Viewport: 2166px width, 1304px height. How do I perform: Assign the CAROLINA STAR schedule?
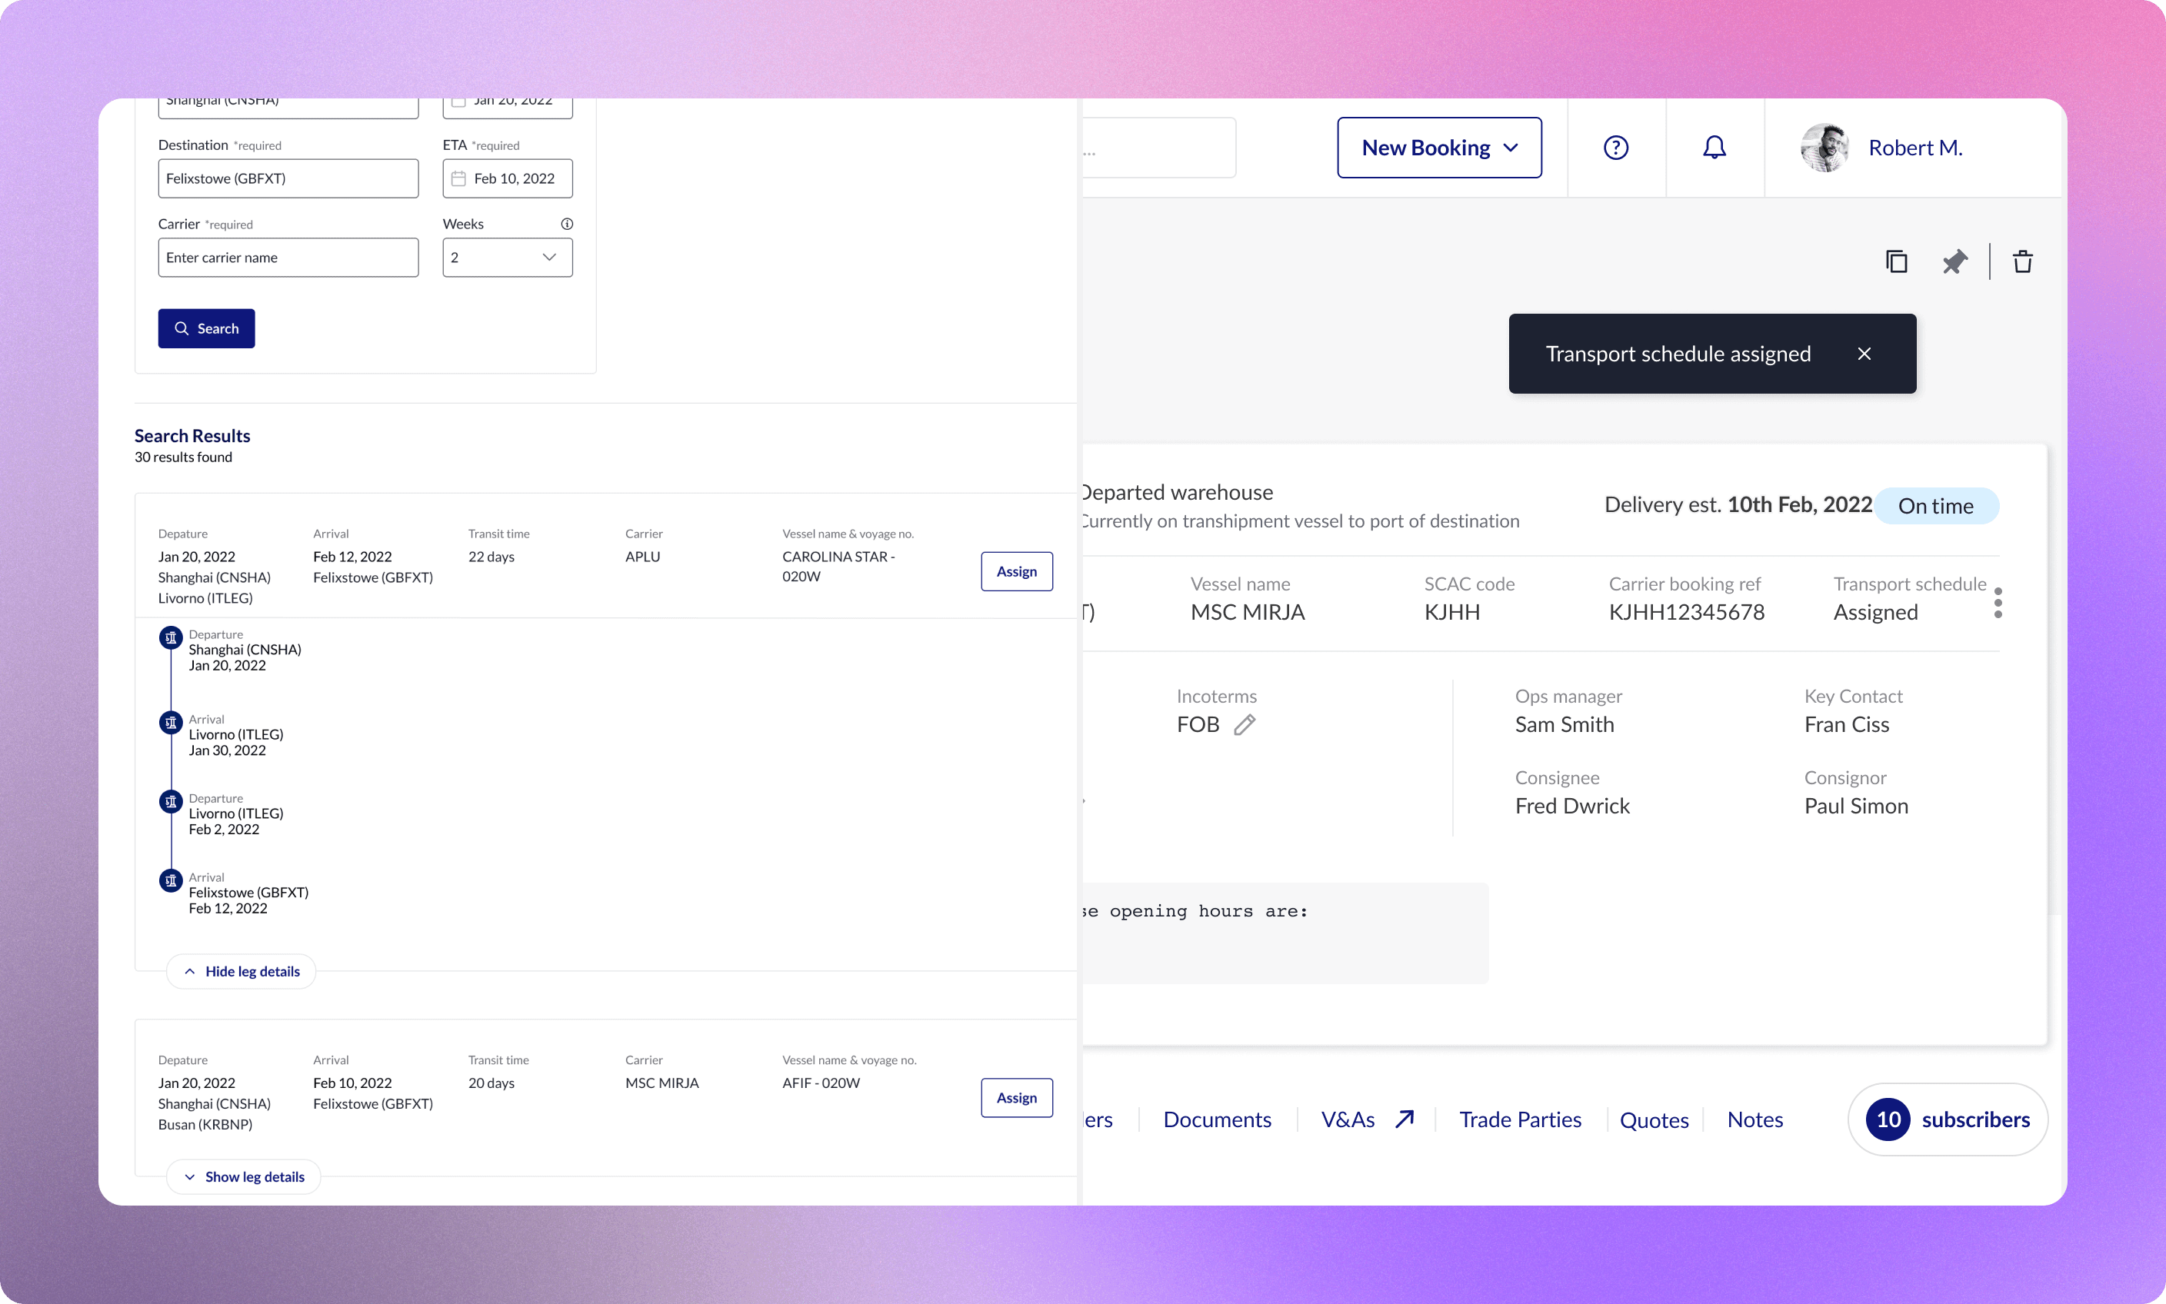coord(1016,571)
